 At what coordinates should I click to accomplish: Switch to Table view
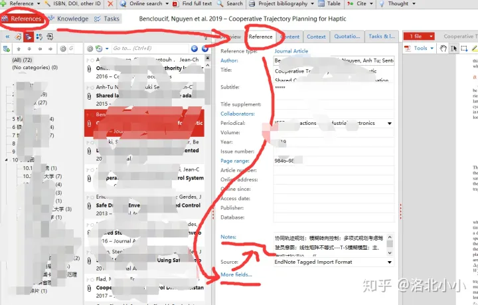point(329,4)
